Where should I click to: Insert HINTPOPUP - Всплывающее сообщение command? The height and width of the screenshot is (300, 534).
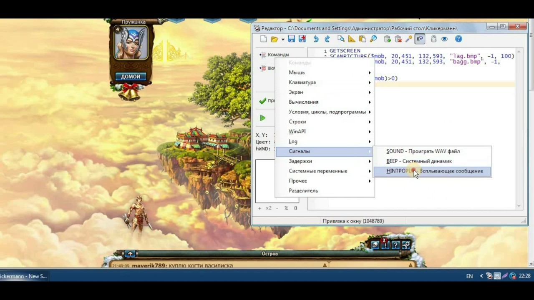click(x=432, y=171)
